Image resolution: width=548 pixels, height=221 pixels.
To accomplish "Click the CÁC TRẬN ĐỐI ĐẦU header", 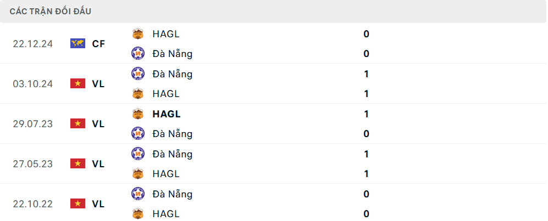I will (x=51, y=12).
